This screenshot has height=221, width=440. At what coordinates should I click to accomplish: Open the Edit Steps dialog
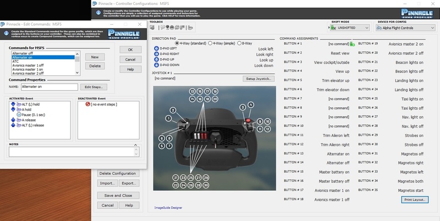click(x=94, y=87)
